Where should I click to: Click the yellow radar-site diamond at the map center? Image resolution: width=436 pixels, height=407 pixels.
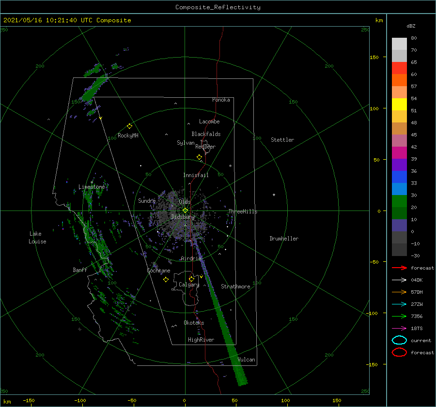(x=185, y=211)
